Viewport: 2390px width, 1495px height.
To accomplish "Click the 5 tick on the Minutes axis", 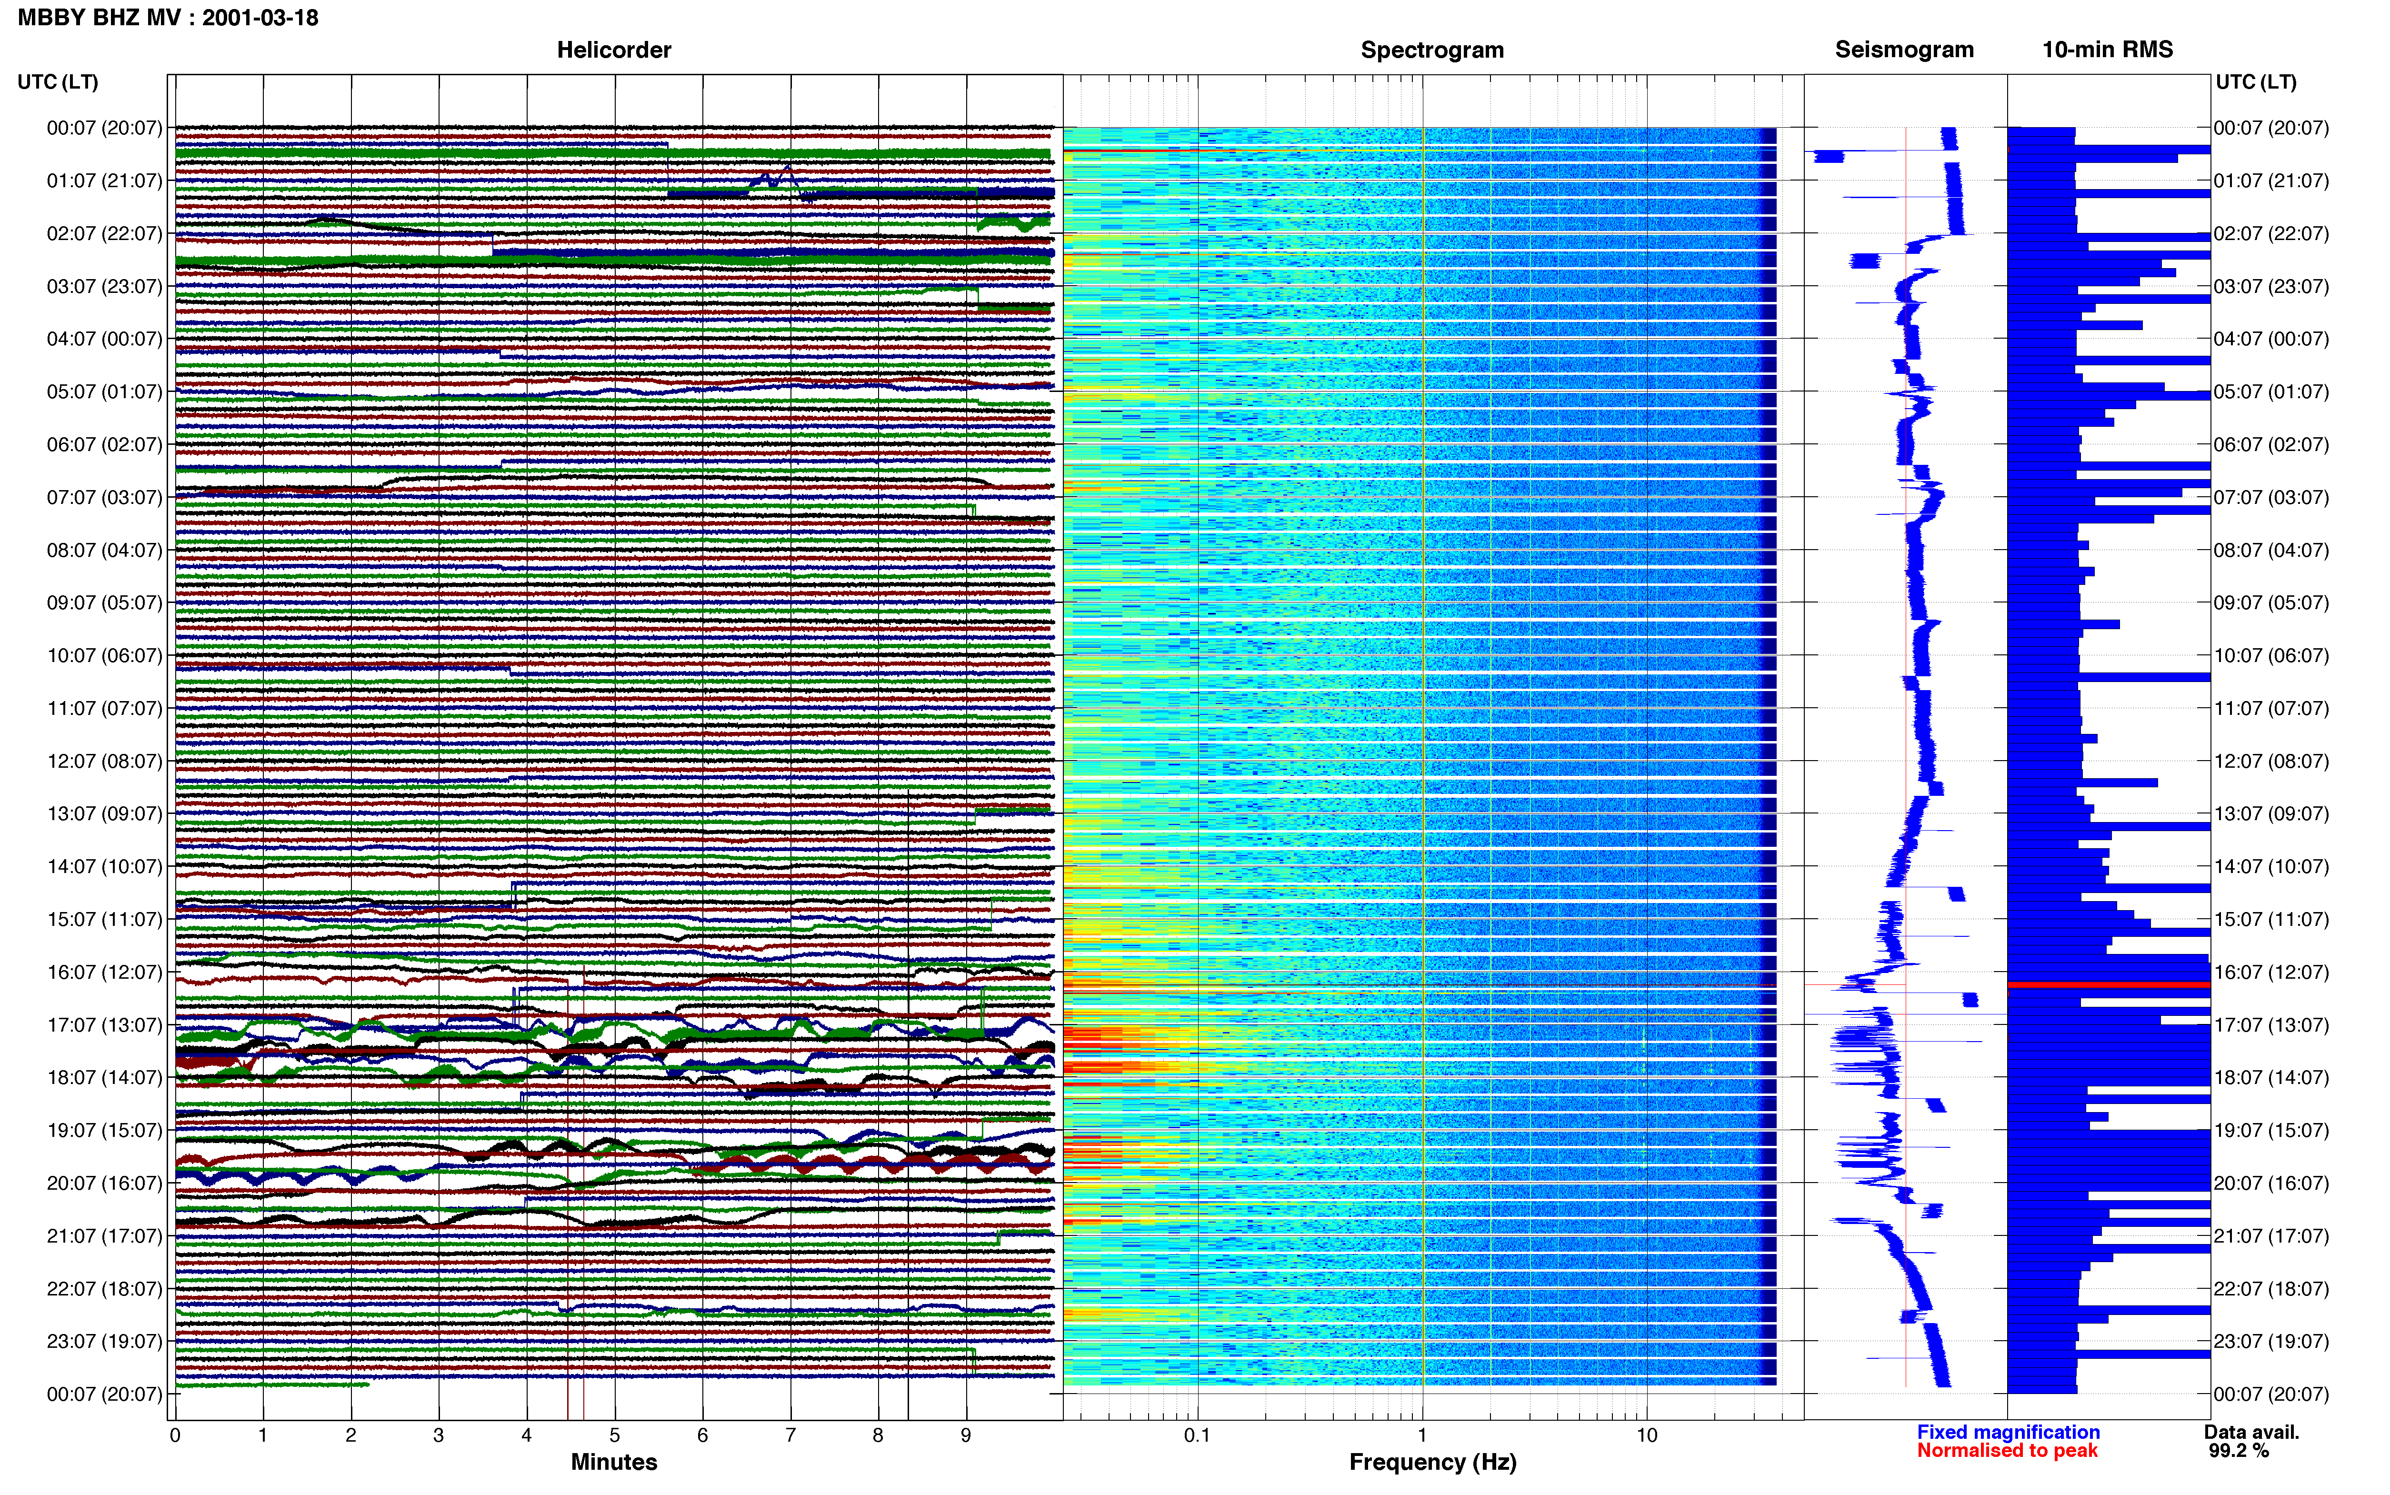I will [615, 1435].
